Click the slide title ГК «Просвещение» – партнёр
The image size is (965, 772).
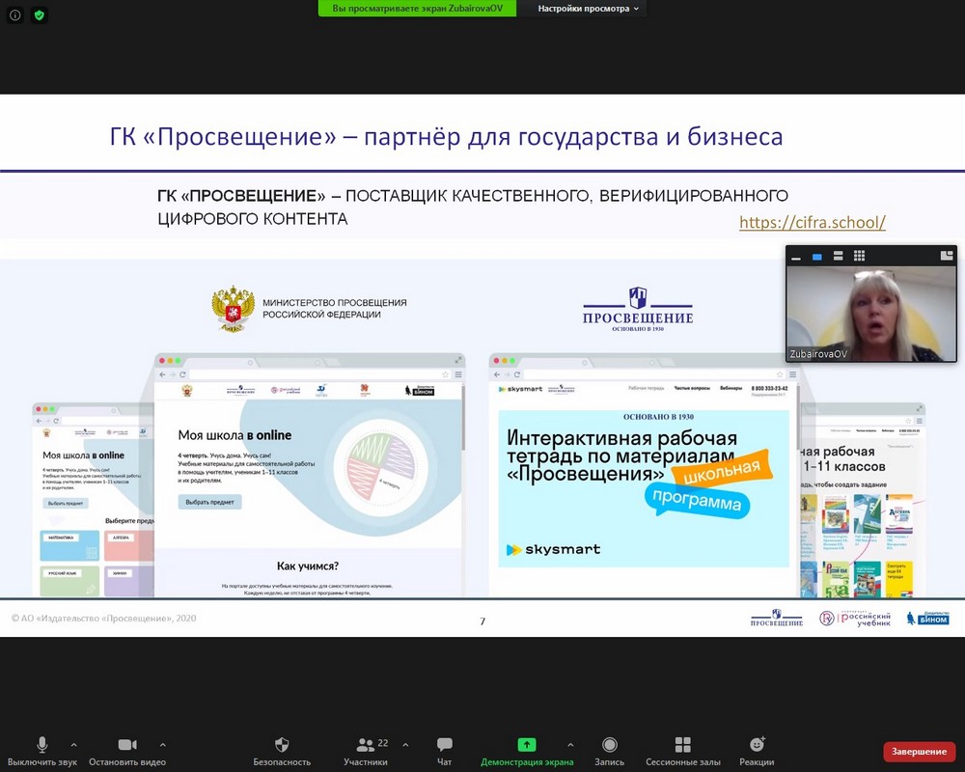(x=446, y=136)
